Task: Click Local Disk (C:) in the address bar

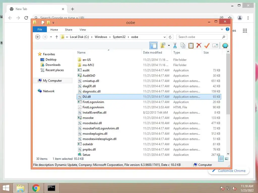Action: click(x=79, y=37)
